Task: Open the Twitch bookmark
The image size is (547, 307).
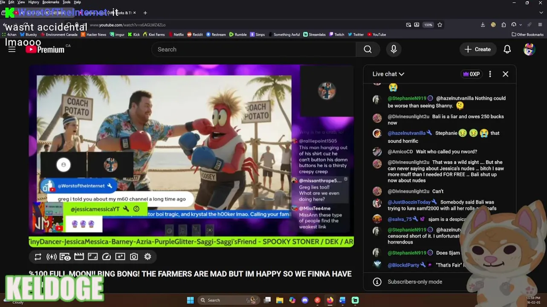Action: (x=337, y=35)
